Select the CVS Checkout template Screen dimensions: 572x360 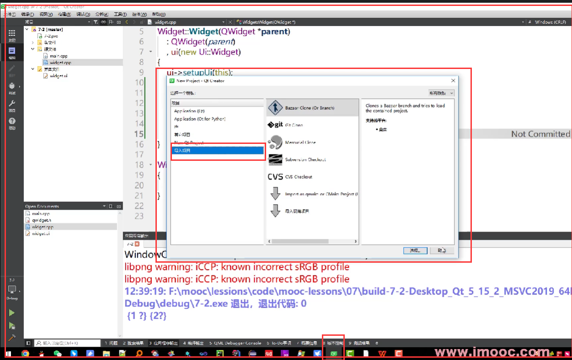(x=313, y=177)
